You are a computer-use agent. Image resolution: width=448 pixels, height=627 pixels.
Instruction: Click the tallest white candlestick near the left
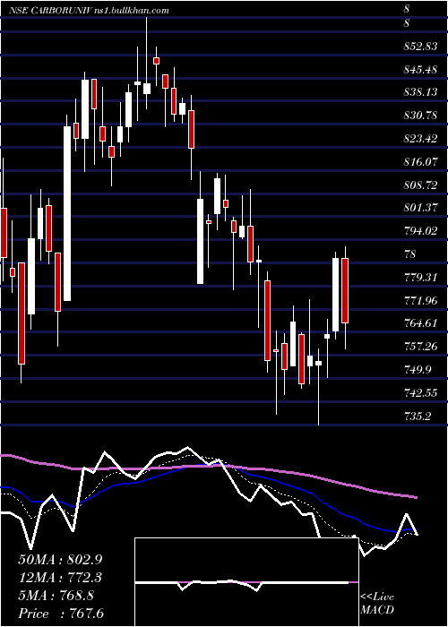(x=67, y=213)
